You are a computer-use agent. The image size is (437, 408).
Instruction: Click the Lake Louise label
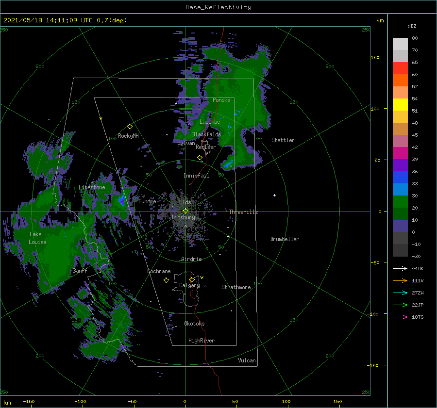(37, 238)
